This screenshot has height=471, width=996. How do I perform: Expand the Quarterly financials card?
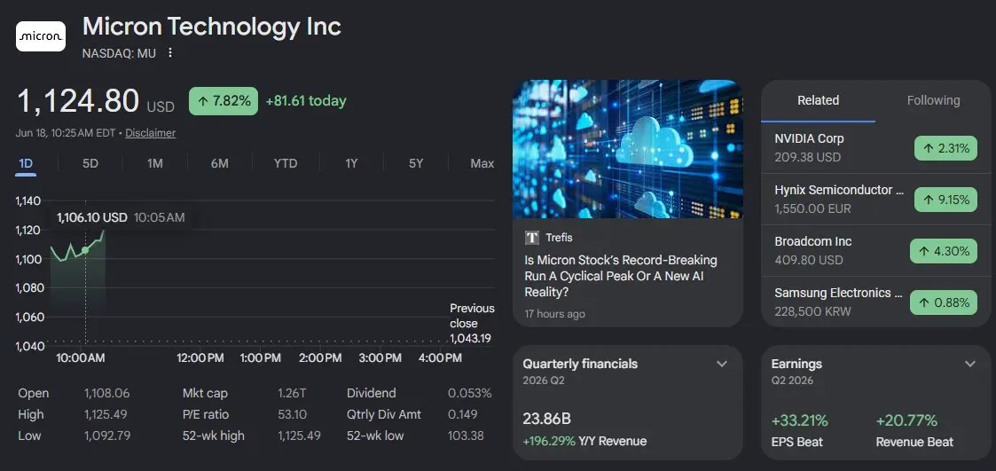pyautogui.click(x=722, y=365)
